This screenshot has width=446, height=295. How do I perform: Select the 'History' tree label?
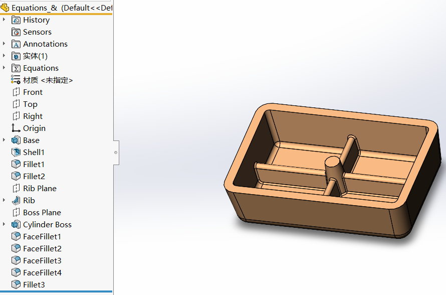tap(37, 20)
